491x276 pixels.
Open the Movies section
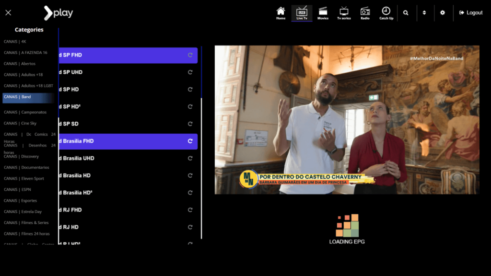pos(323,12)
